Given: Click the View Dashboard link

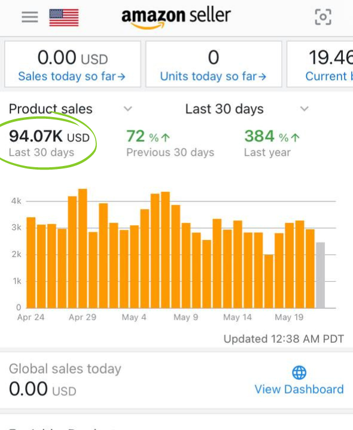Looking at the screenshot, I should [299, 389].
